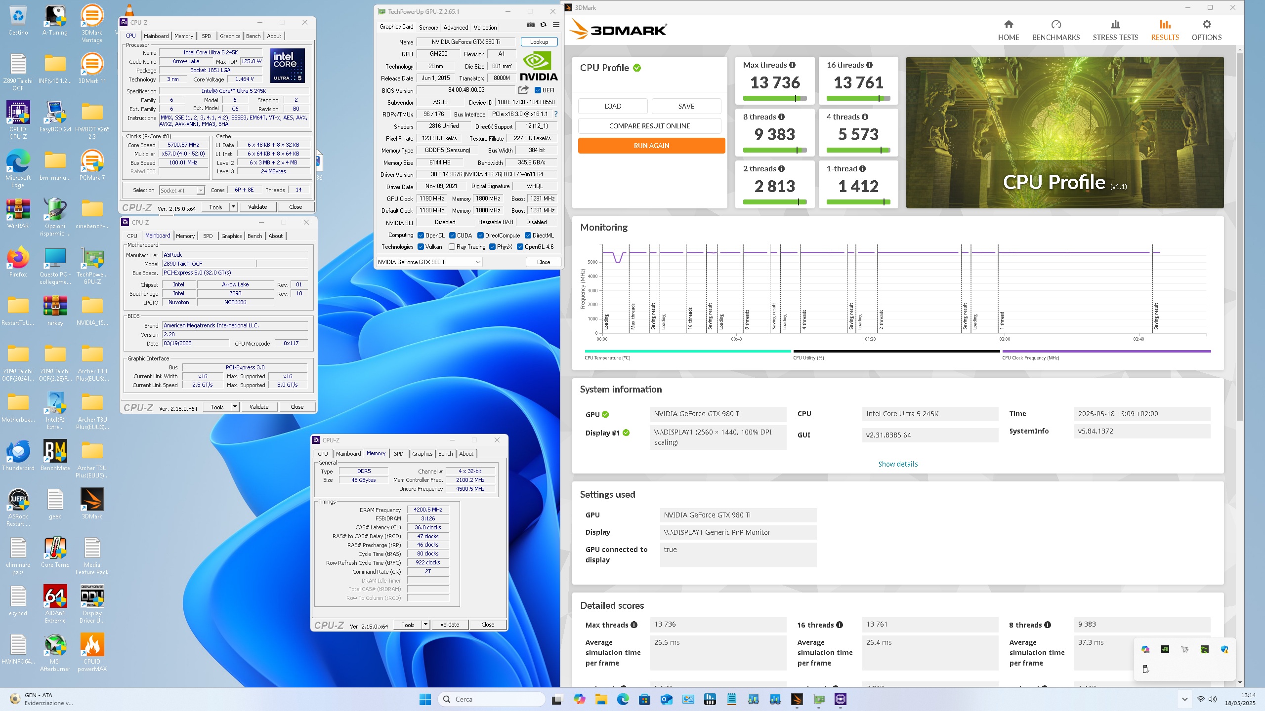The height and width of the screenshot is (711, 1265).
Task: Expand the Tools arrow in the Mainboard CPU-Z window
Action: coord(235,407)
